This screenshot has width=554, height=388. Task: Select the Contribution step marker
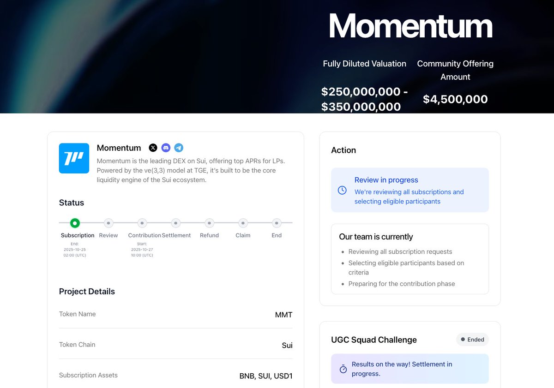(142, 223)
